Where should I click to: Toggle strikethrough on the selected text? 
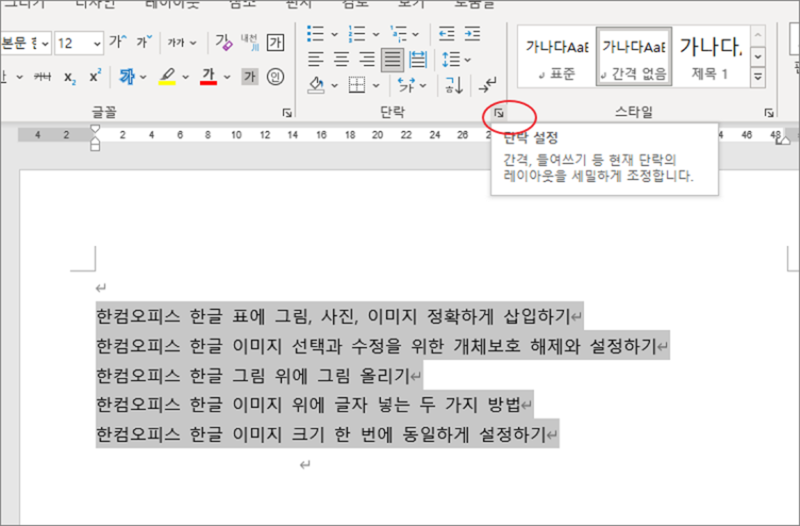42,77
